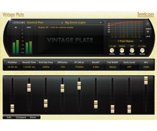Click the Vintage Plate title logo
157x131 pixels.
(13, 15)
